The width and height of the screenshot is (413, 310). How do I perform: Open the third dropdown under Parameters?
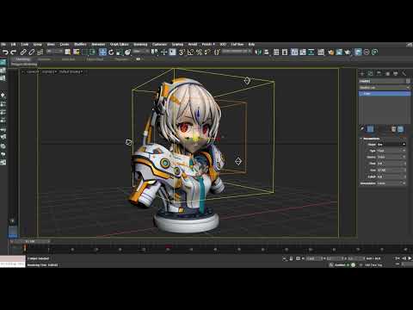coord(391,157)
